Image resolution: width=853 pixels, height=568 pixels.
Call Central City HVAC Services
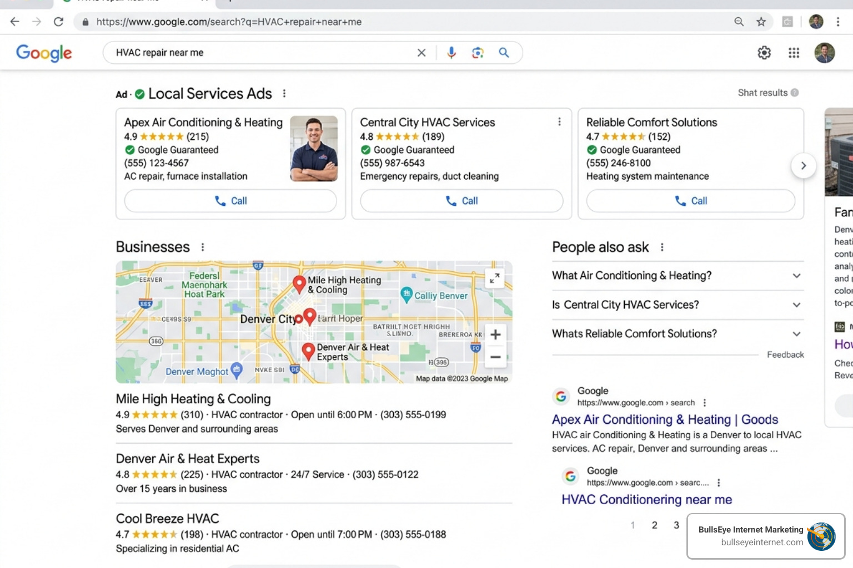click(461, 201)
